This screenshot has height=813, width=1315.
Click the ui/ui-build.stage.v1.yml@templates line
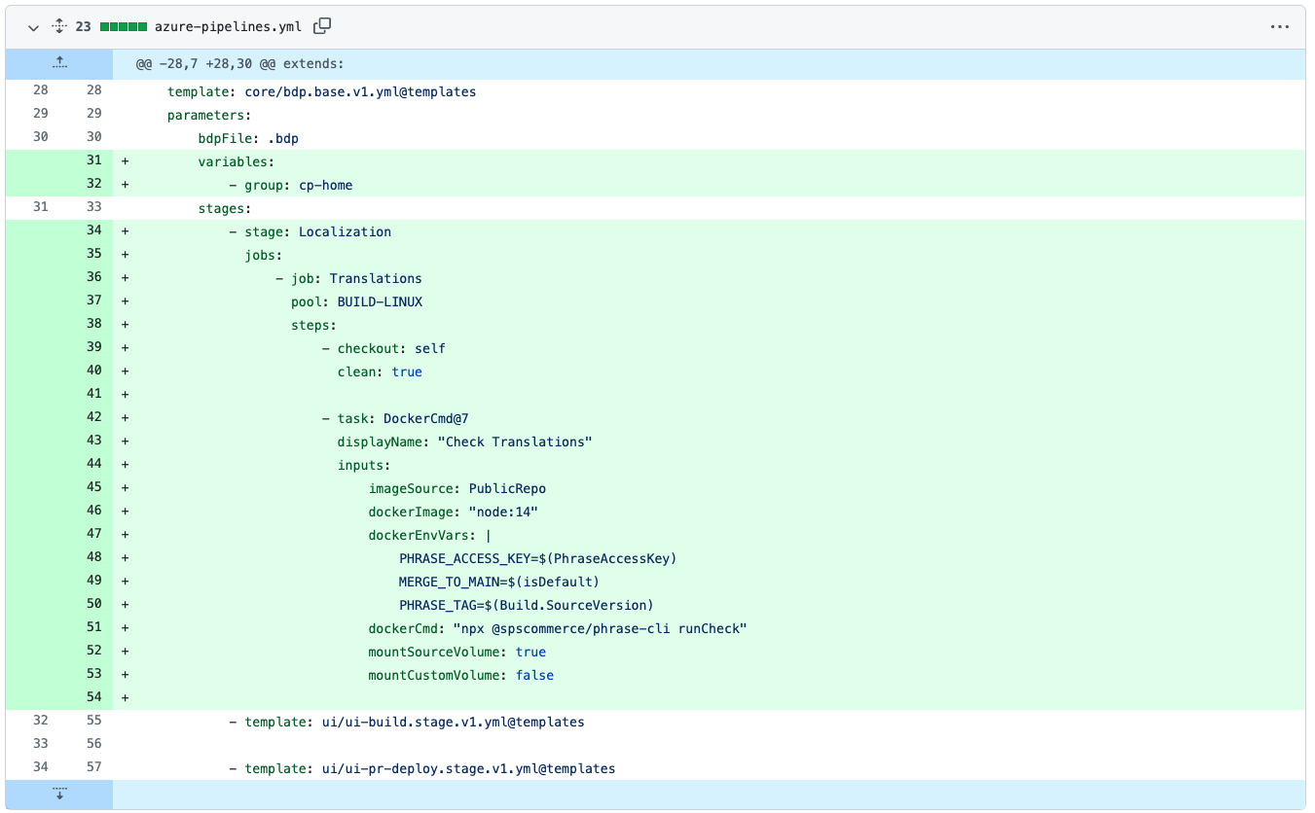coord(406,722)
